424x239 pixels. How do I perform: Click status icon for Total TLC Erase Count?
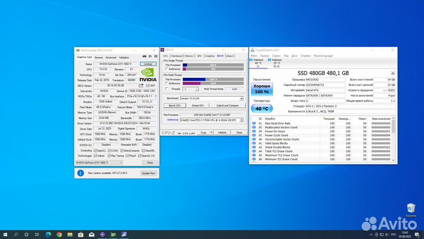[x=254, y=151]
